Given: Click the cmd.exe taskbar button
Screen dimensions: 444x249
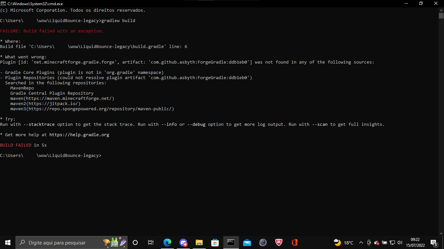Looking at the screenshot, I should click(231, 243).
